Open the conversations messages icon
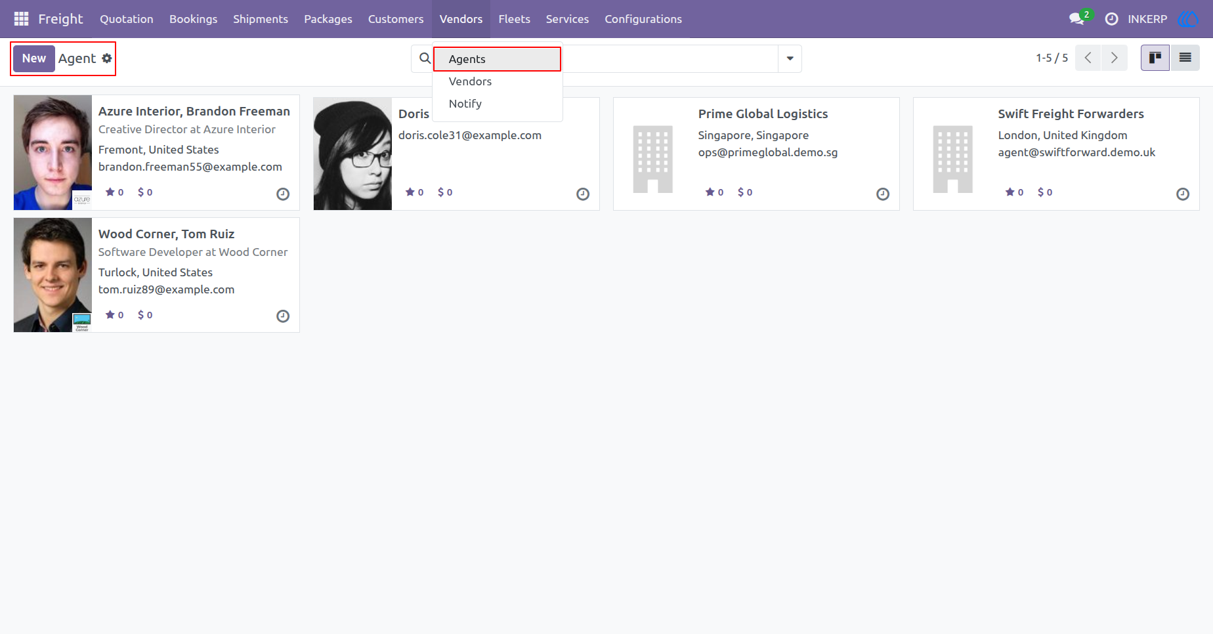The image size is (1213, 634). [1076, 18]
